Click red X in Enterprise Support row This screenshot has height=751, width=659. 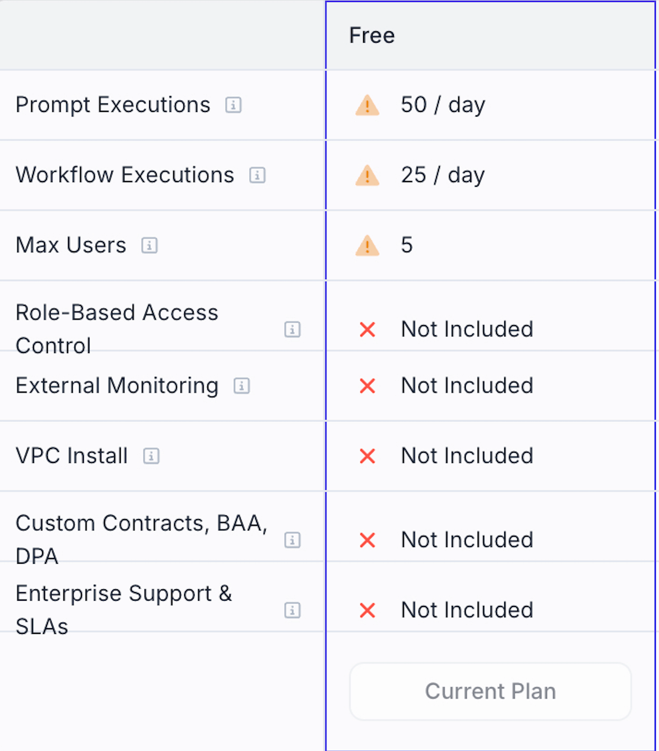[367, 610]
